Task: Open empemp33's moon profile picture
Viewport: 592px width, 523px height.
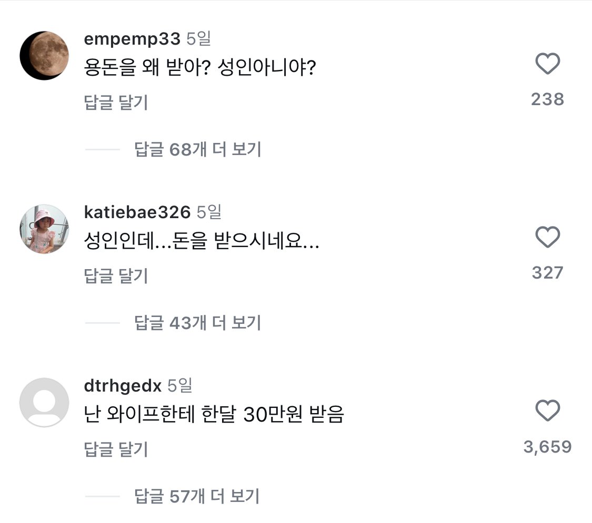Action: coord(44,56)
